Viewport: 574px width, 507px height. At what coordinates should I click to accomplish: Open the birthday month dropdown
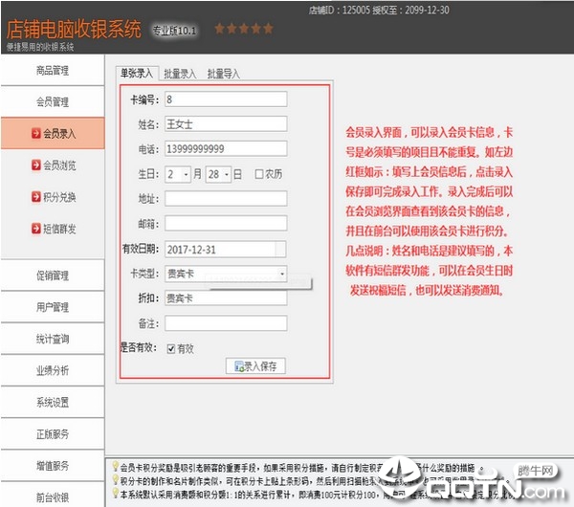(186, 175)
